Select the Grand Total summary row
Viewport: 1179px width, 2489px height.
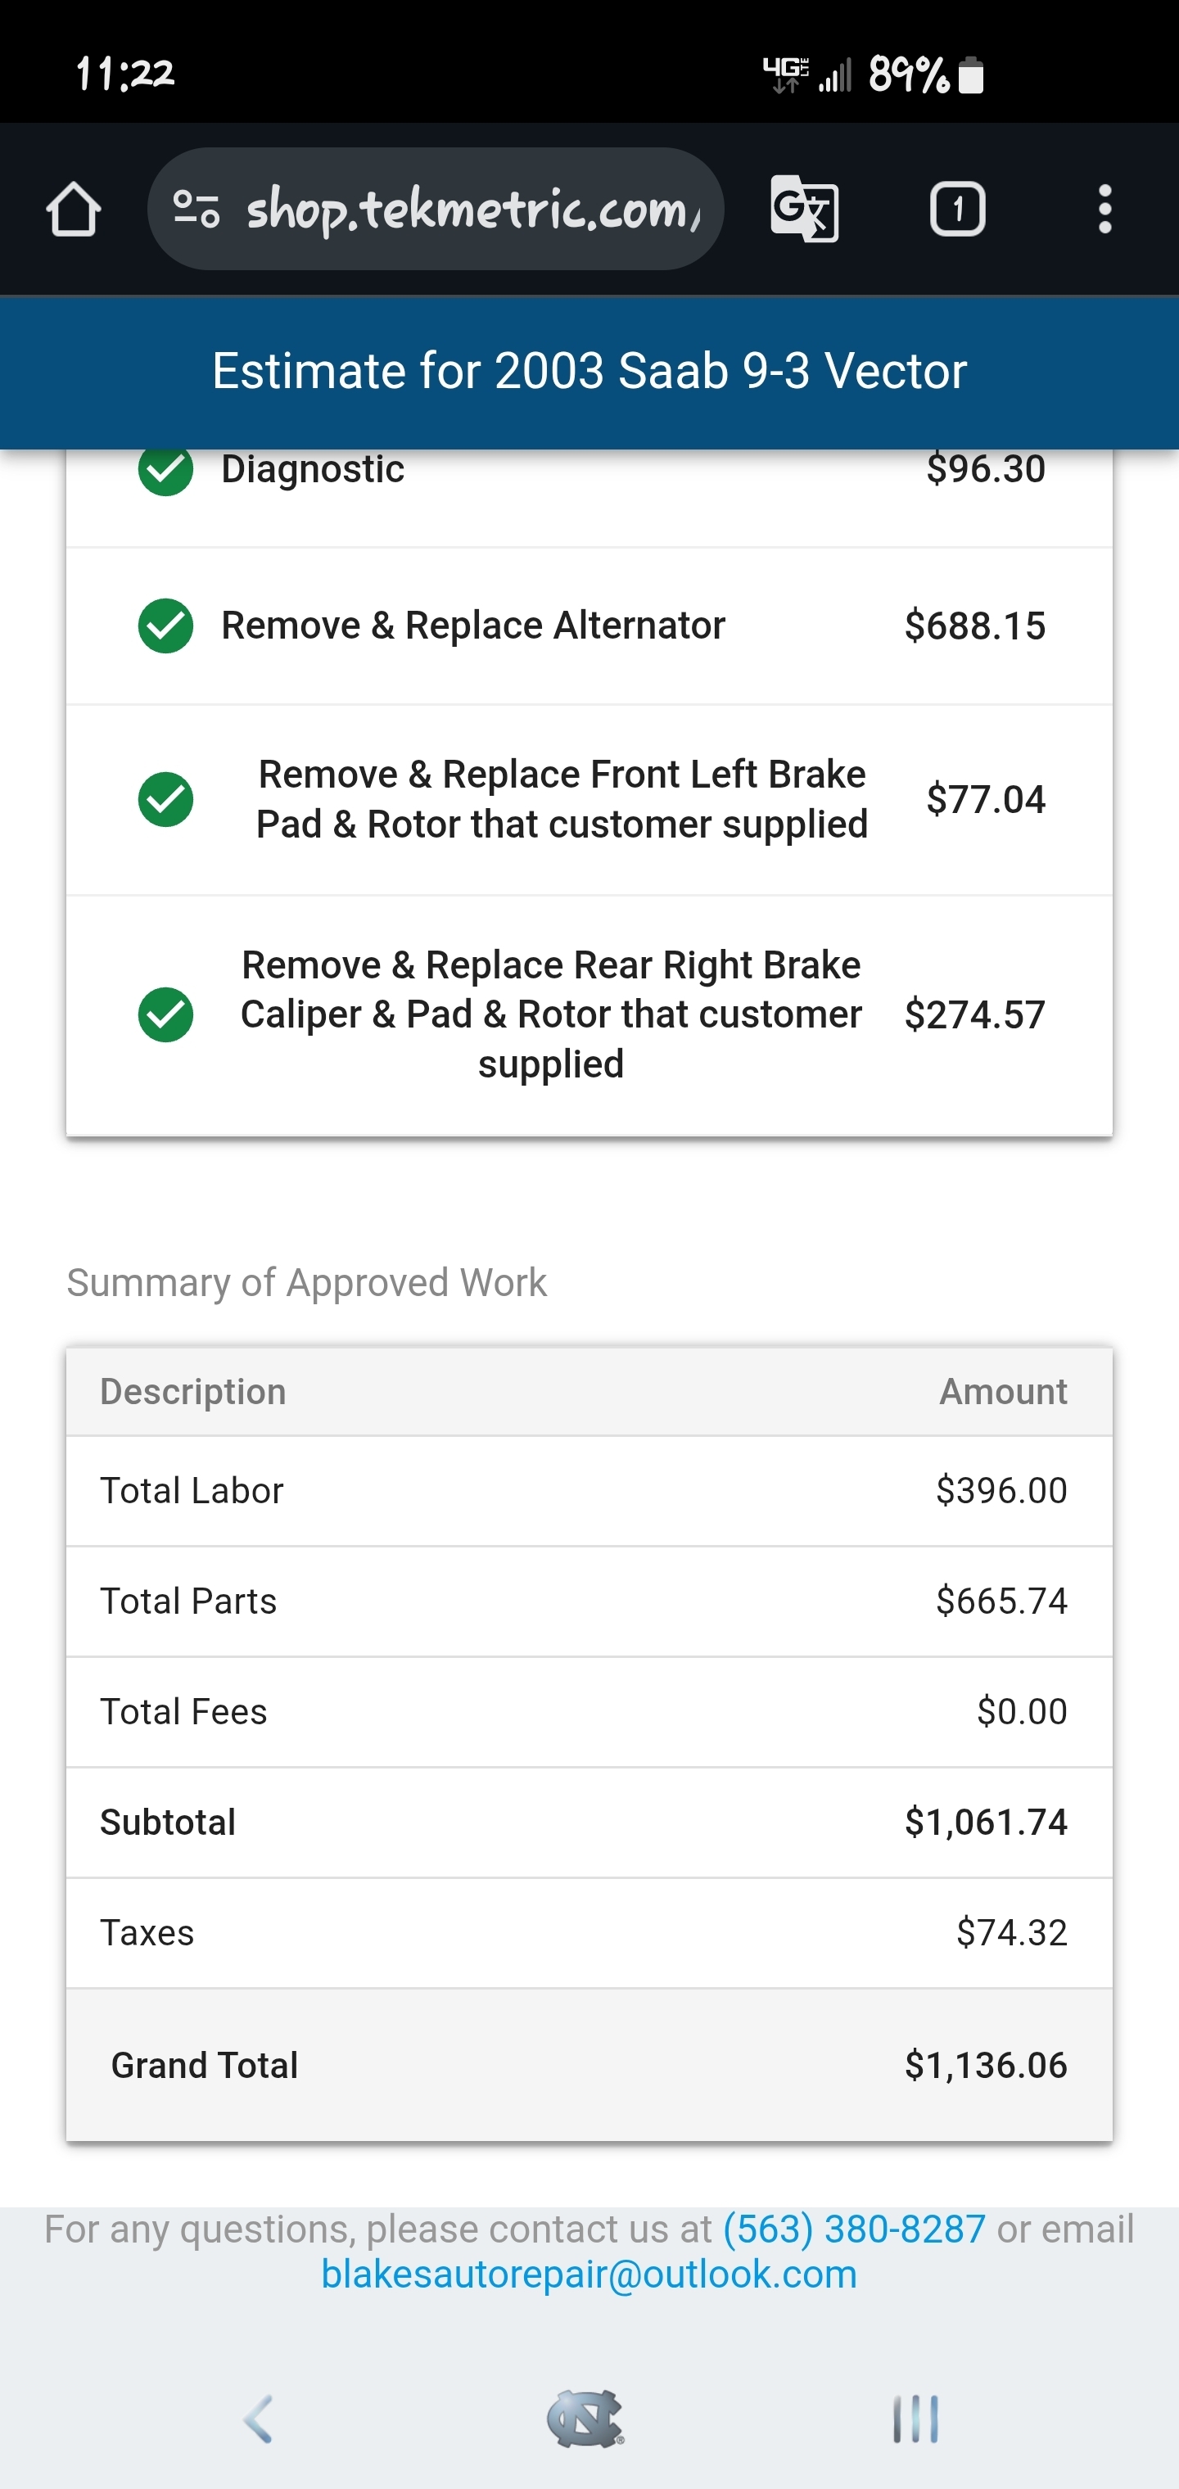click(x=589, y=2065)
